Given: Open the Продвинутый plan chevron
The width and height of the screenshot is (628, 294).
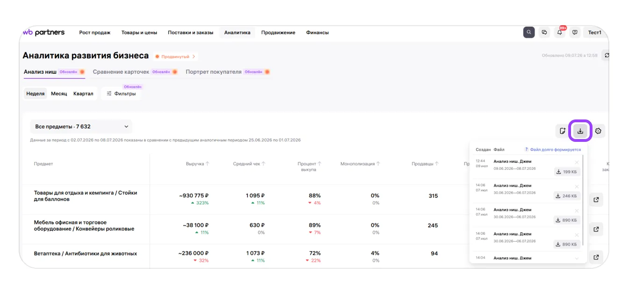Looking at the screenshot, I should [193, 56].
